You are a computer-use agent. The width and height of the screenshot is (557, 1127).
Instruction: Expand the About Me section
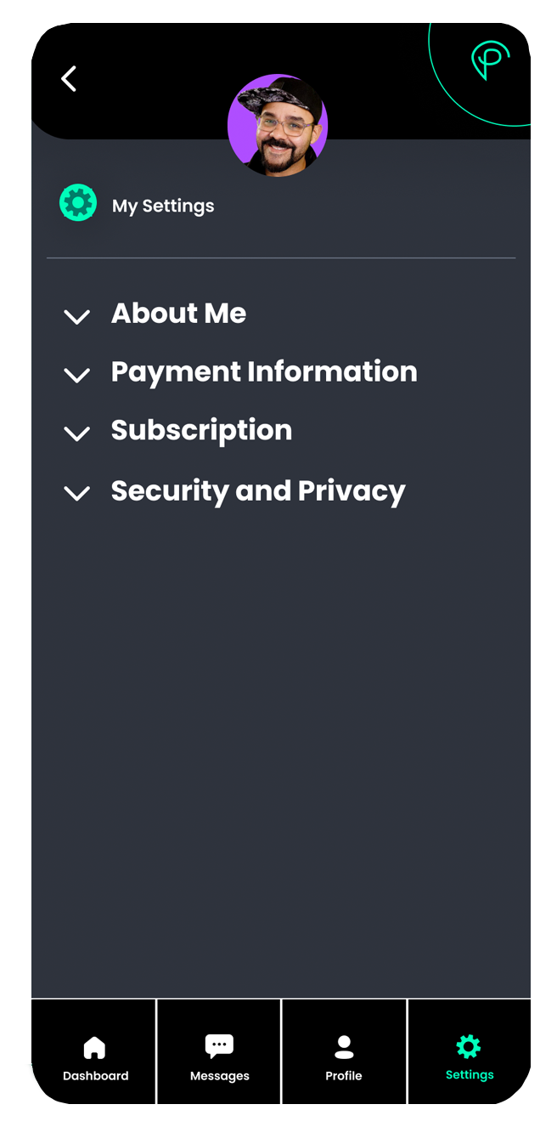76,315
